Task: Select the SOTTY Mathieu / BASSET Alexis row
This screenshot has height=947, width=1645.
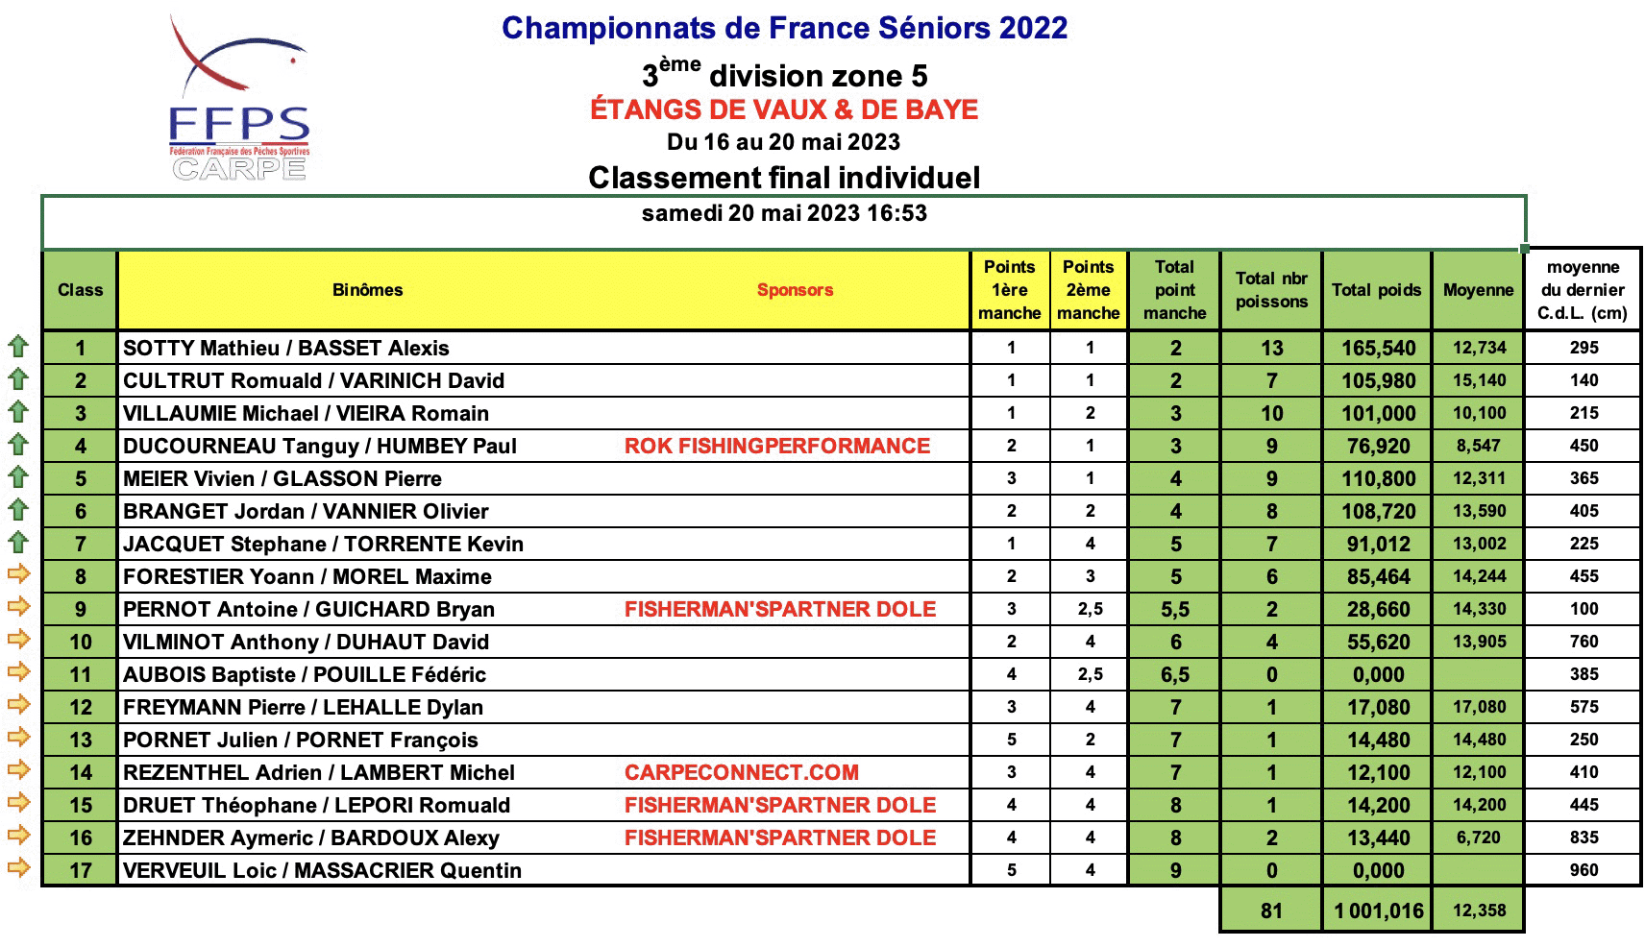Action: click(841, 348)
